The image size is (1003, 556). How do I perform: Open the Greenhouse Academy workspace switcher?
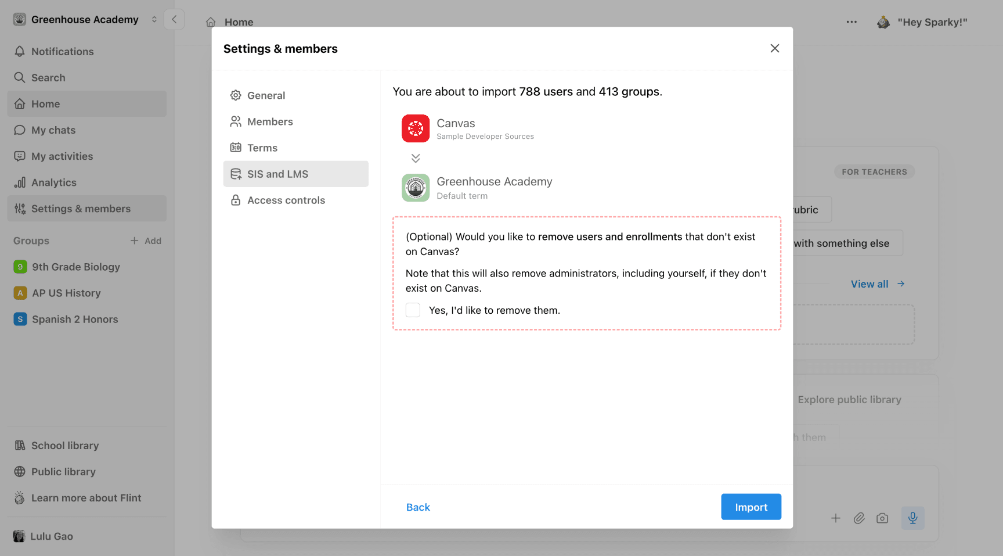pyautogui.click(x=85, y=19)
